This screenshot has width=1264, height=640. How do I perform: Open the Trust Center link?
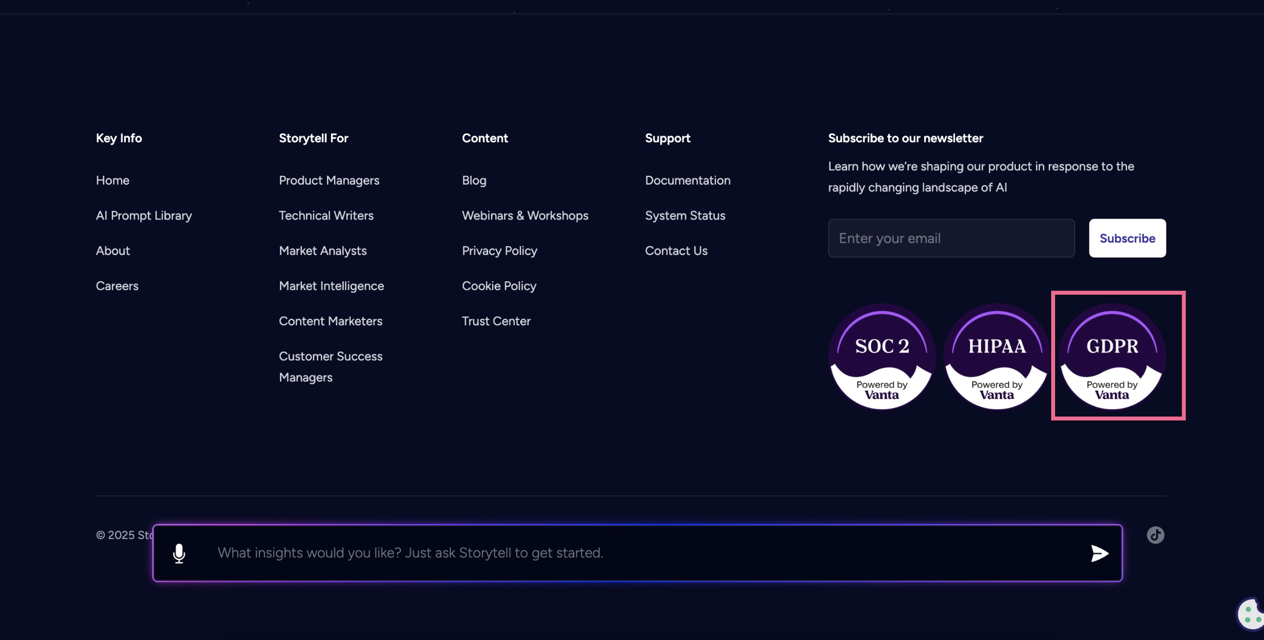click(x=496, y=321)
